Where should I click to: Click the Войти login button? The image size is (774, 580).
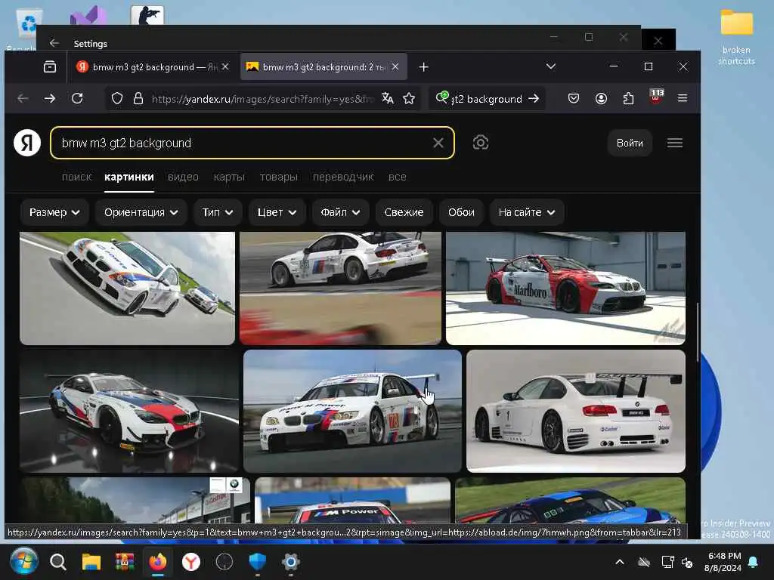tap(630, 143)
